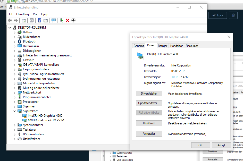Select Intel(R) HD Graphics 4600 tree item

tap(45, 116)
